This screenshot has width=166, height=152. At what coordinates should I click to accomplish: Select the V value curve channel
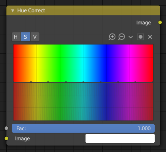click(x=35, y=37)
